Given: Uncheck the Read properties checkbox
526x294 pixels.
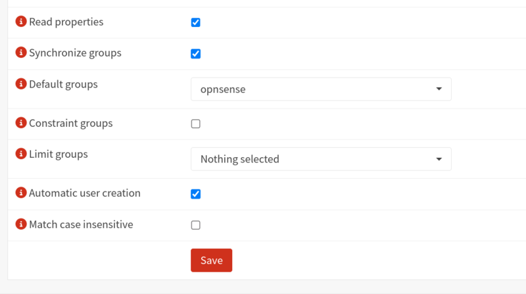Looking at the screenshot, I should pyautogui.click(x=195, y=22).
